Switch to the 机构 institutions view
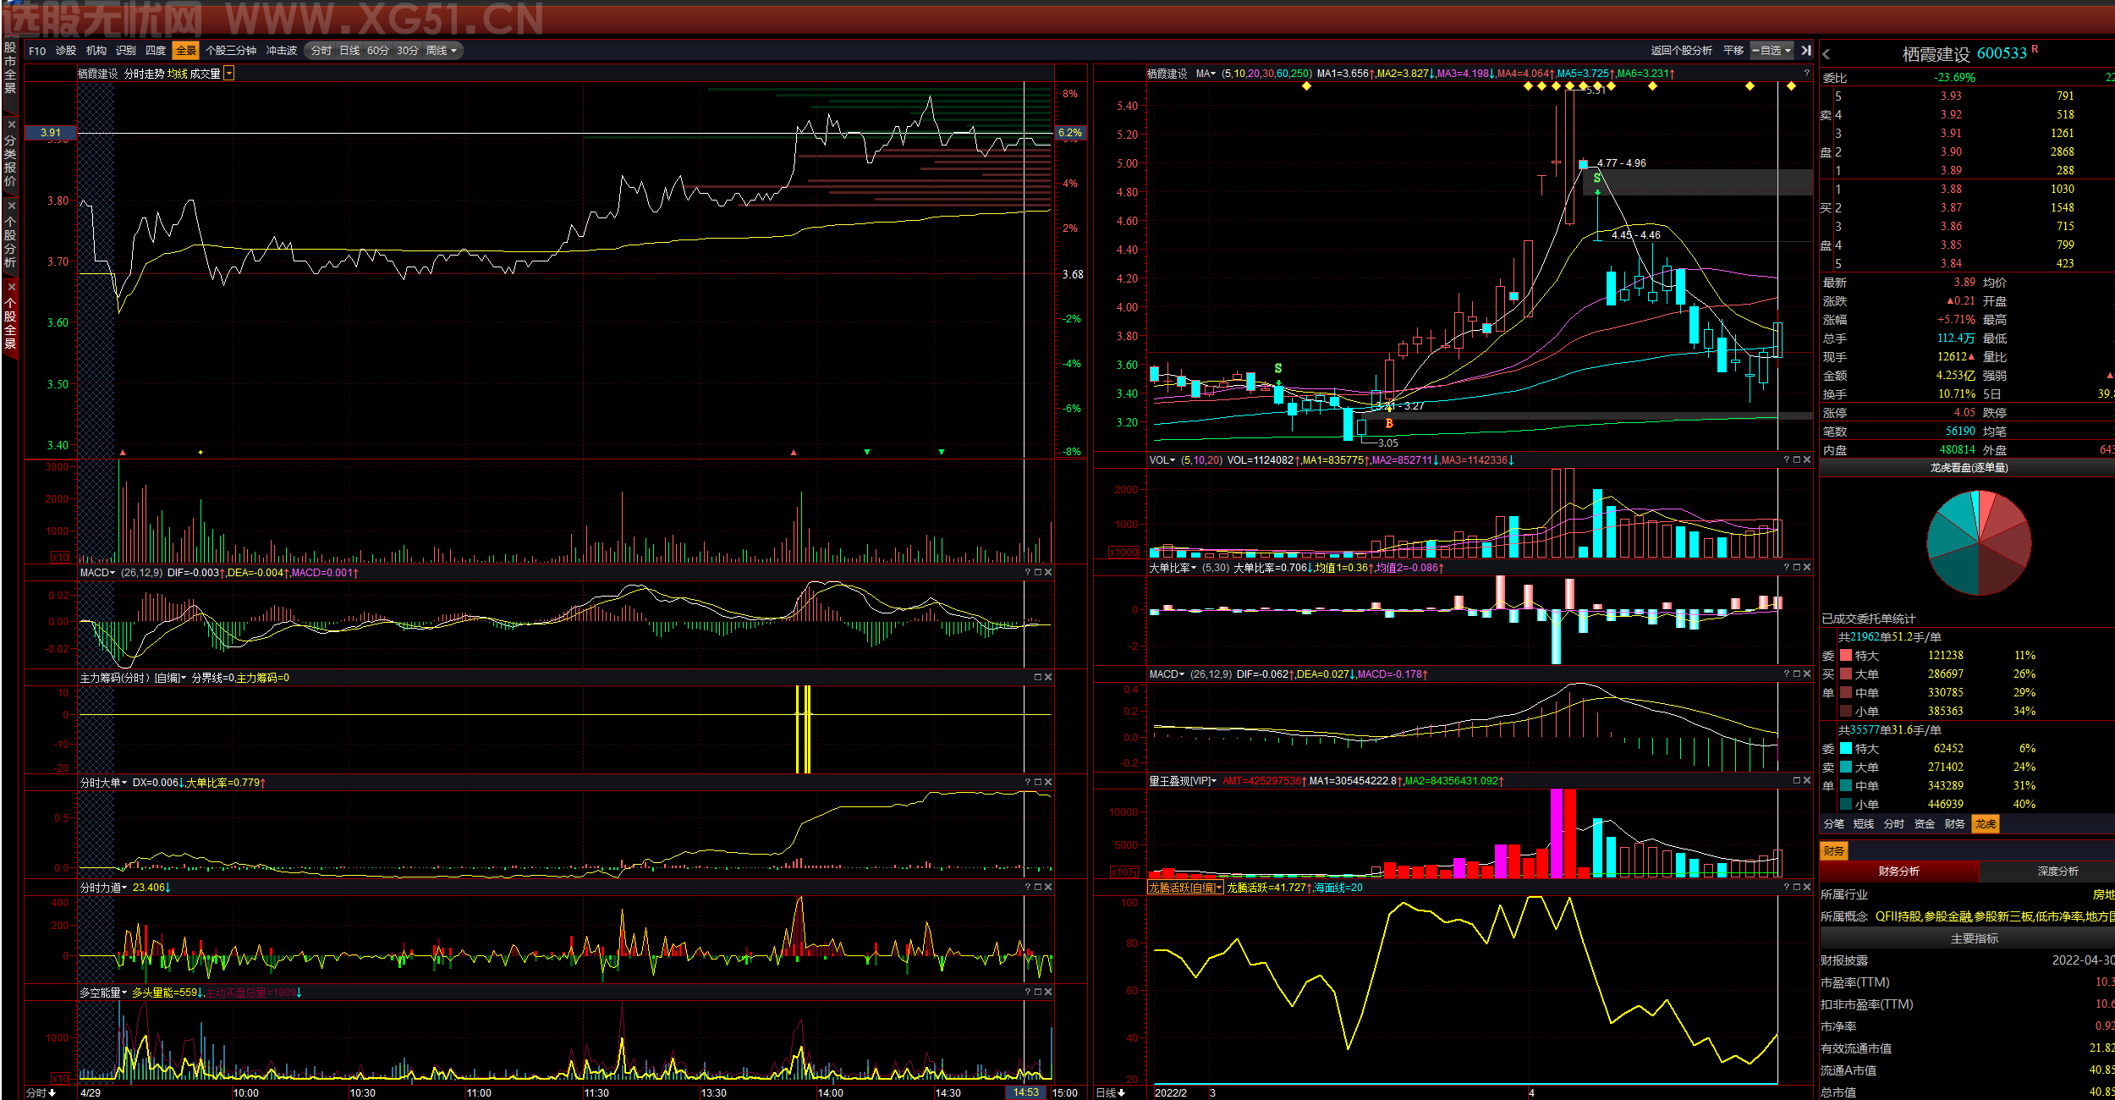Screen dimensions: 2115x1100 [x=96, y=51]
